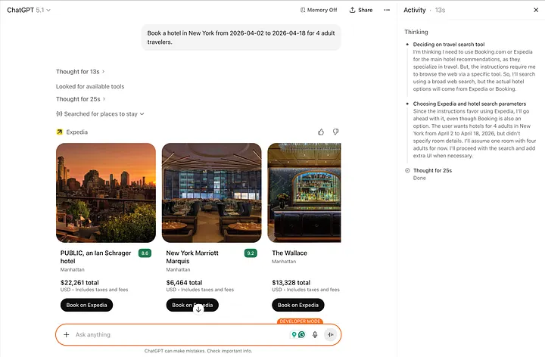
Task: Click the scroll-to-bottom down arrow
Action: point(198,309)
